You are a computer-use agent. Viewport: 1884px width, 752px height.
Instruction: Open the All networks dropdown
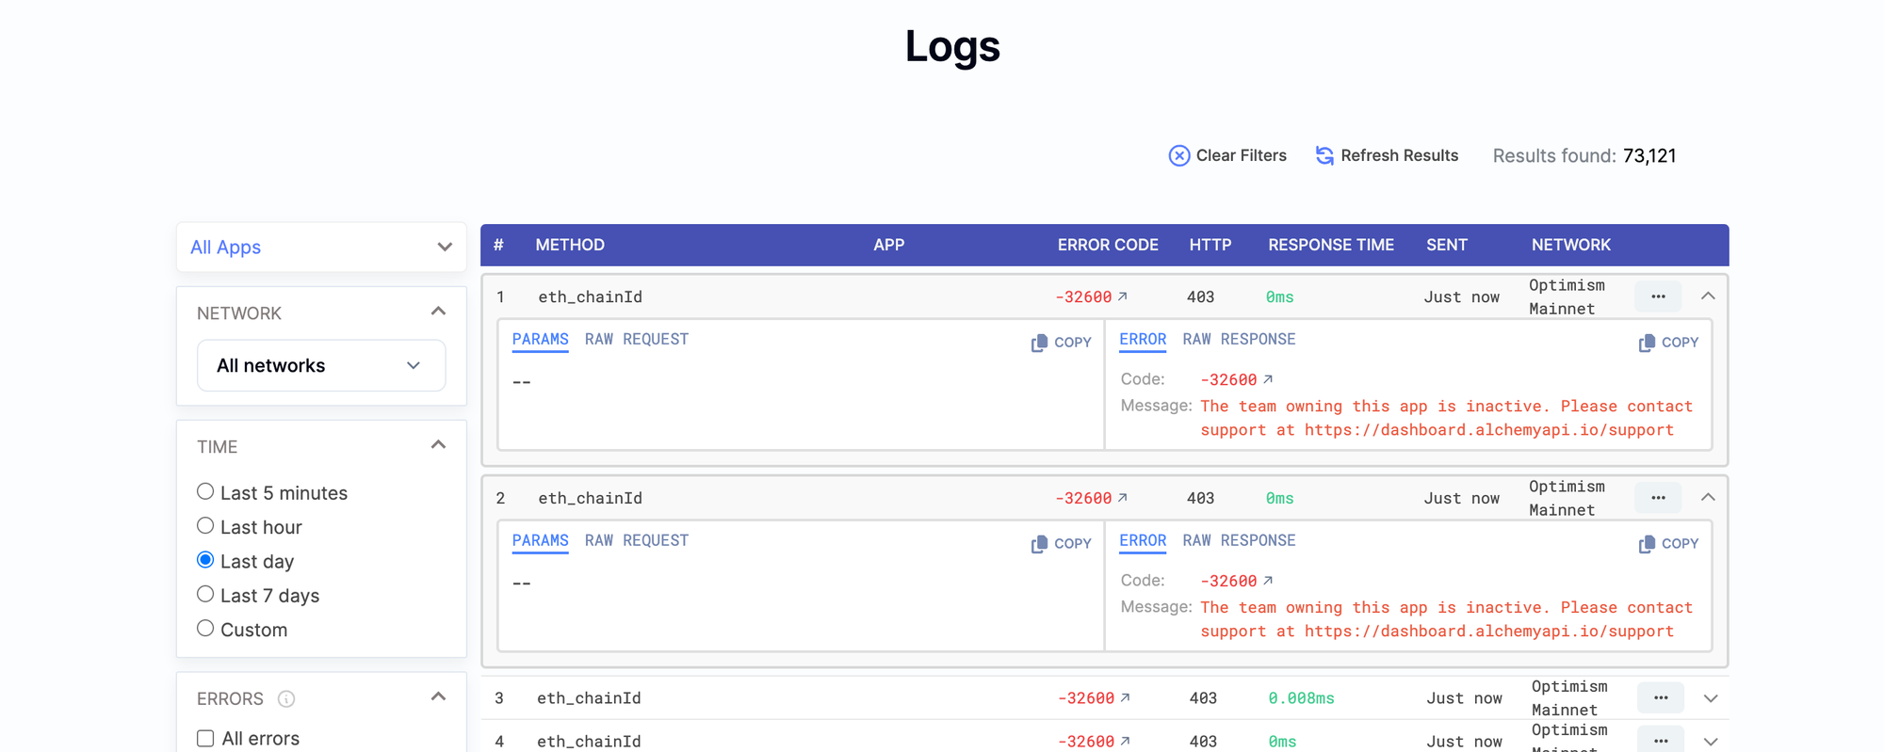click(320, 365)
